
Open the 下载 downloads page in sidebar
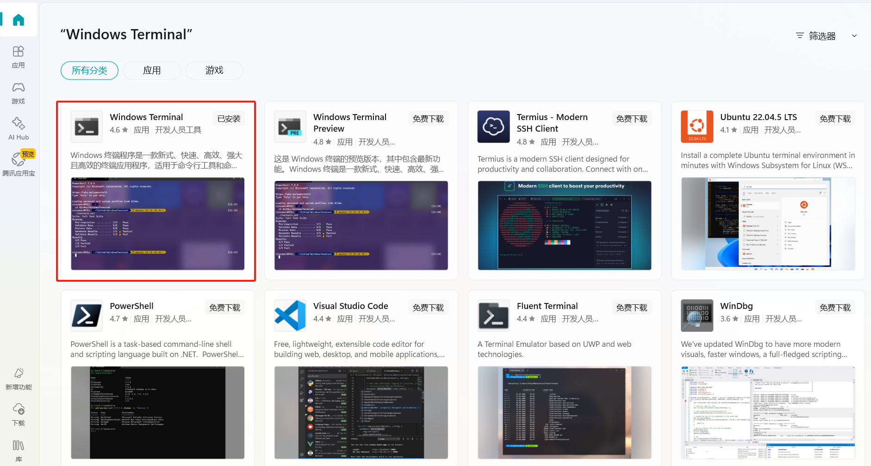[19, 415]
